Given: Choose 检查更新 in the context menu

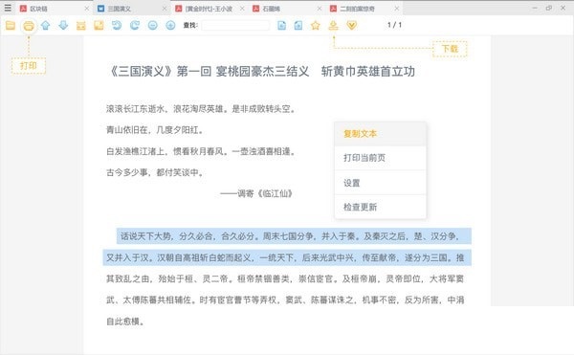Looking at the screenshot, I should click(381, 207).
